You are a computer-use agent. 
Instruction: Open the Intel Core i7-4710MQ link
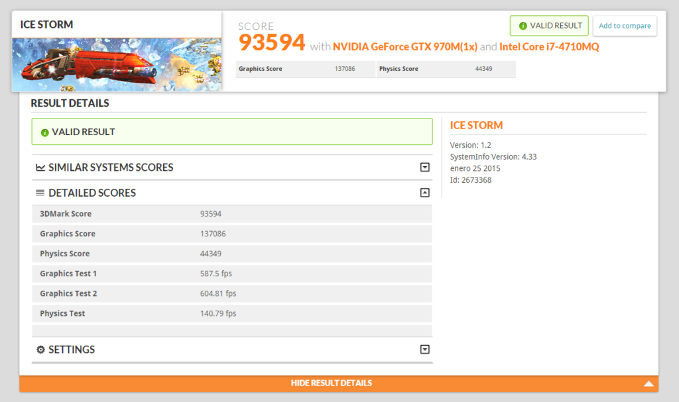pos(550,47)
